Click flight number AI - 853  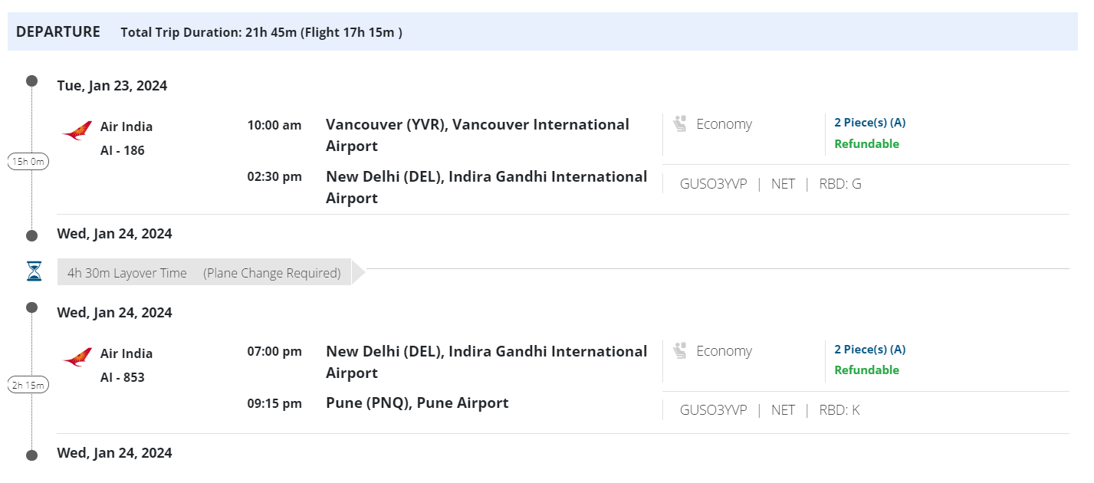[122, 377]
